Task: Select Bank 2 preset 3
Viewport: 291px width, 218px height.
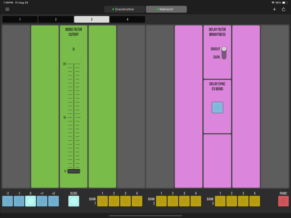Action: pyautogui.click(x=184, y=201)
